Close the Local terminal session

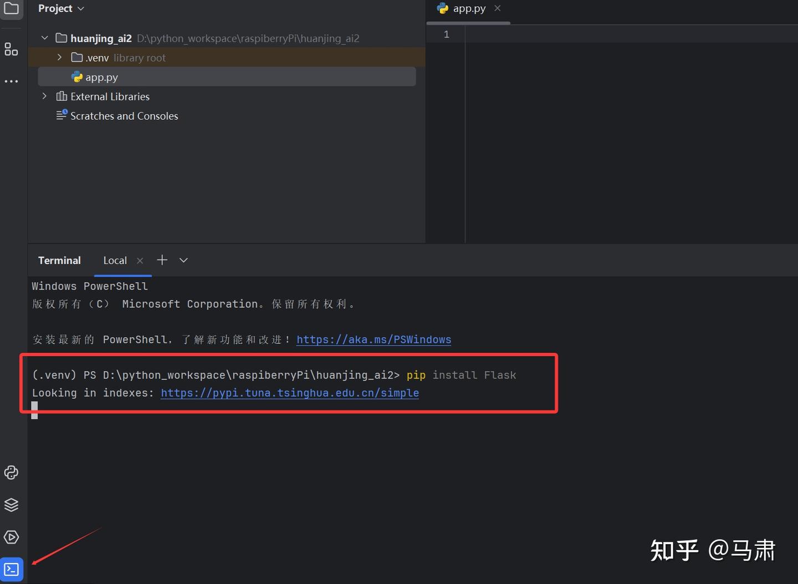coord(140,260)
